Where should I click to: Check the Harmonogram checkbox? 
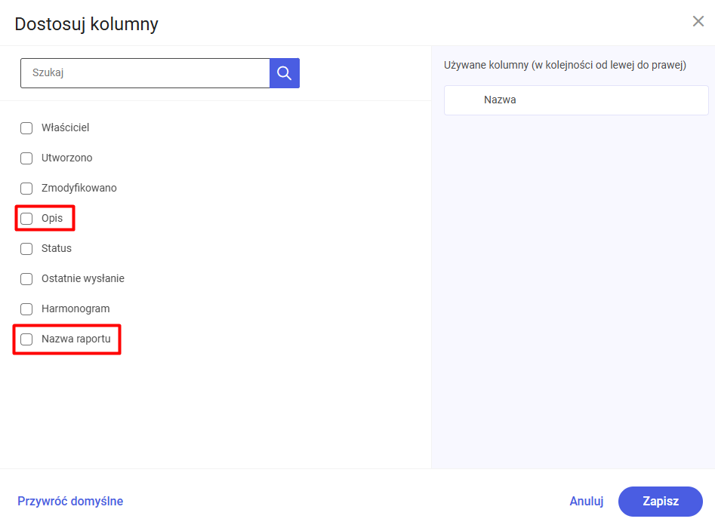pos(26,309)
